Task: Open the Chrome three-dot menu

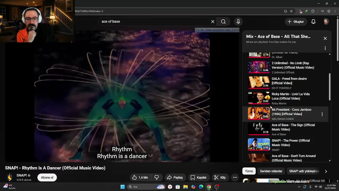Action: pyautogui.click(x=335, y=11)
